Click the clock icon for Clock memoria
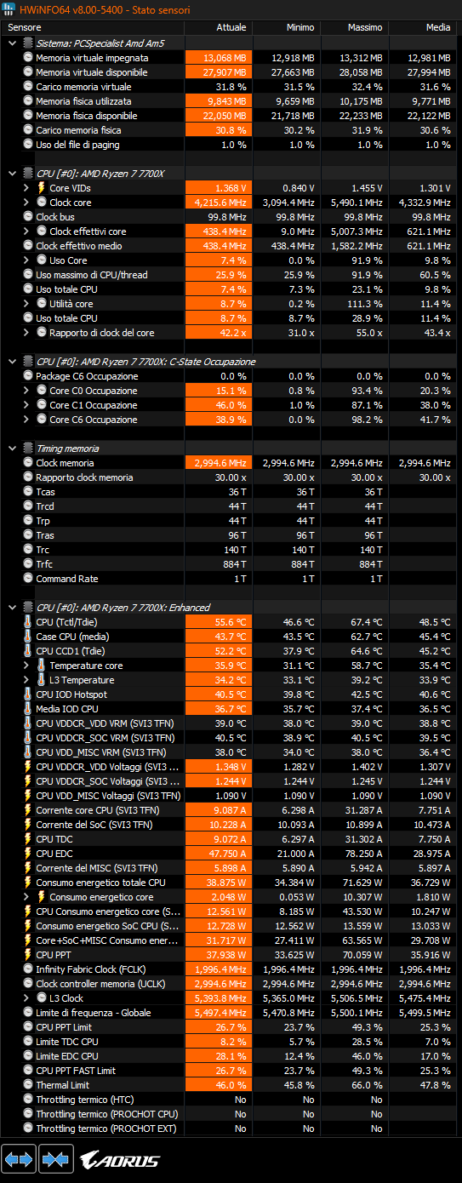 click(x=28, y=463)
